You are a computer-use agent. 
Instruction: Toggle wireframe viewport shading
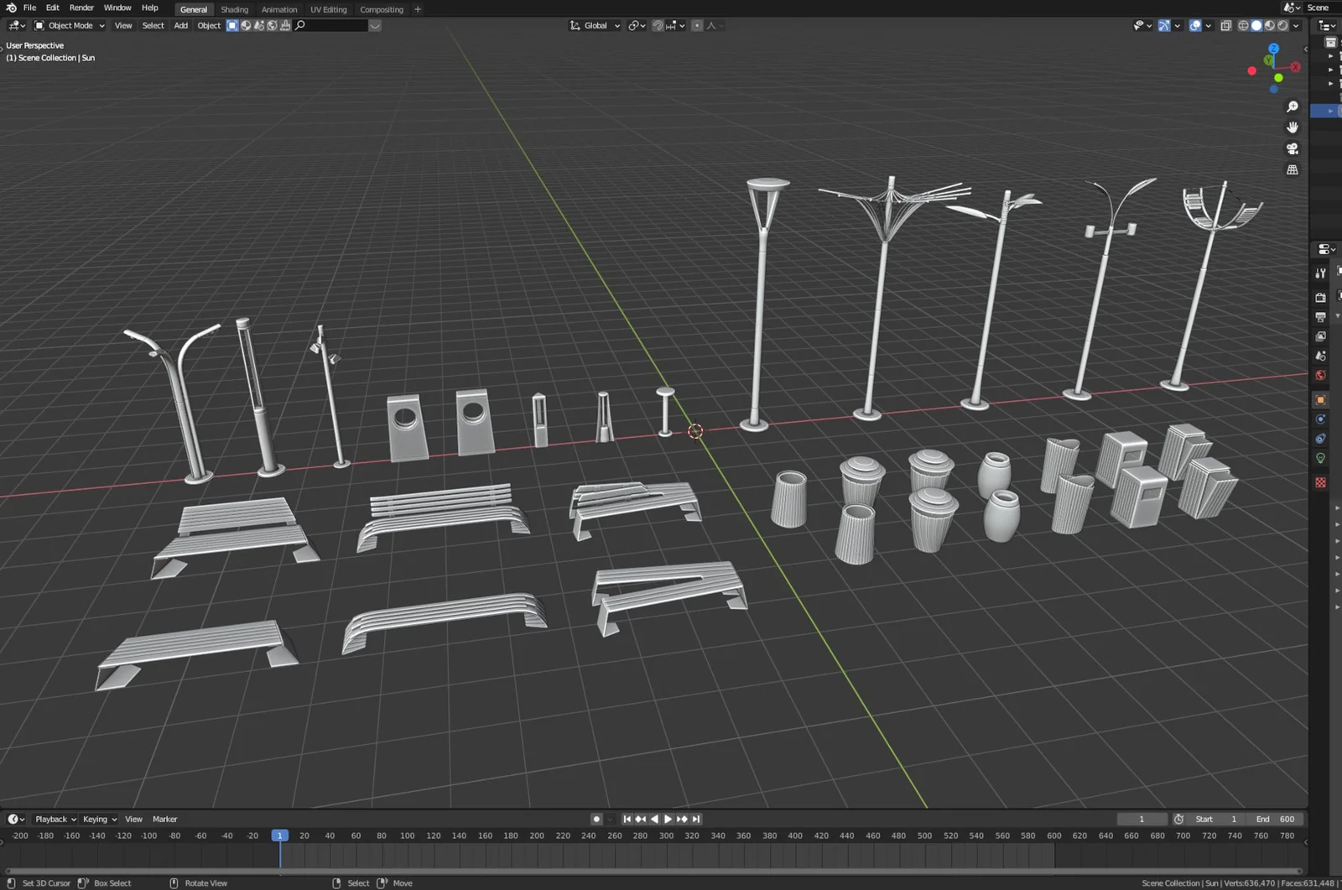pyautogui.click(x=1243, y=25)
